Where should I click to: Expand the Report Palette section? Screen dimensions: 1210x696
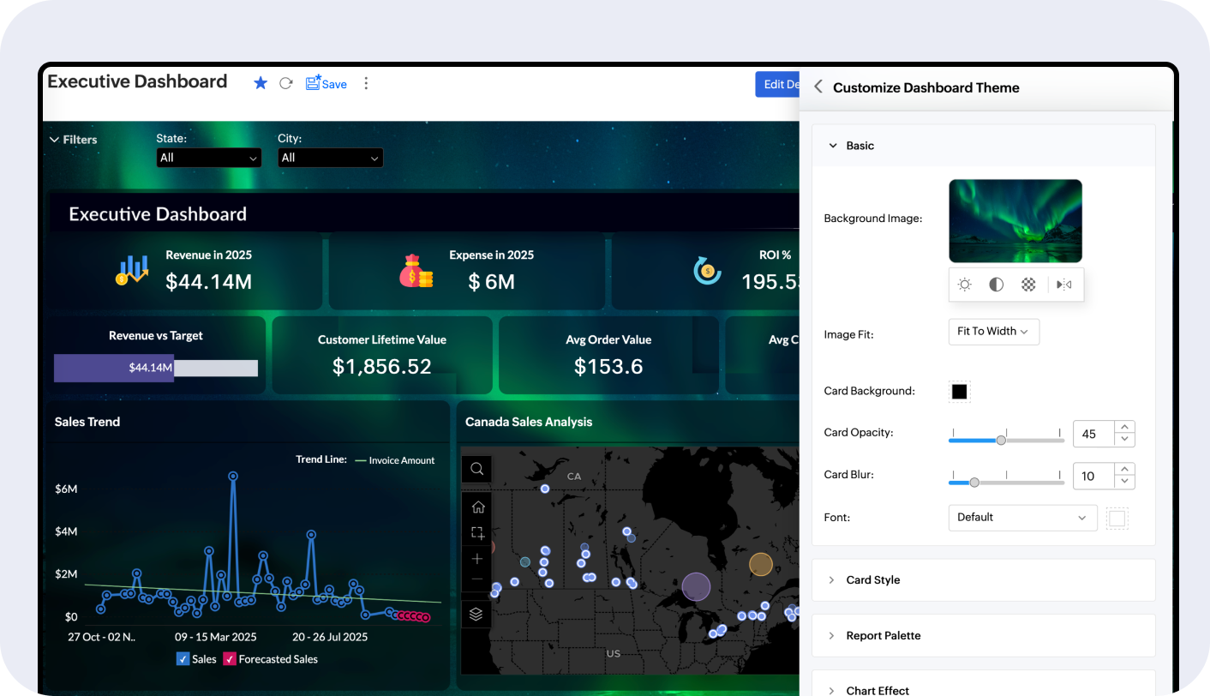coord(883,636)
